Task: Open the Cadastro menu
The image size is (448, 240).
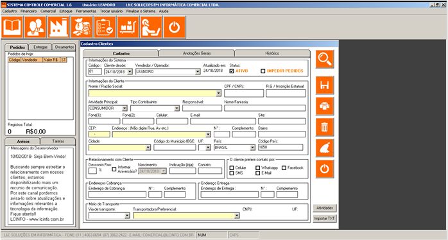Action: [x=10, y=11]
